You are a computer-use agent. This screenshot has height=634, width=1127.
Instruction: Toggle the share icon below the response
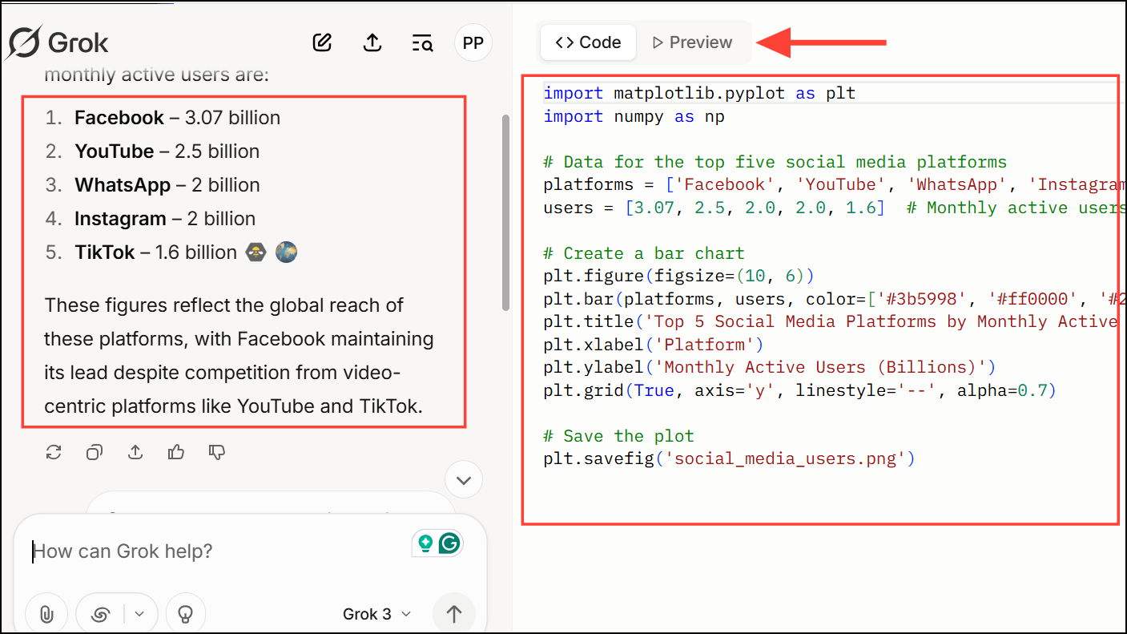click(x=135, y=452)
